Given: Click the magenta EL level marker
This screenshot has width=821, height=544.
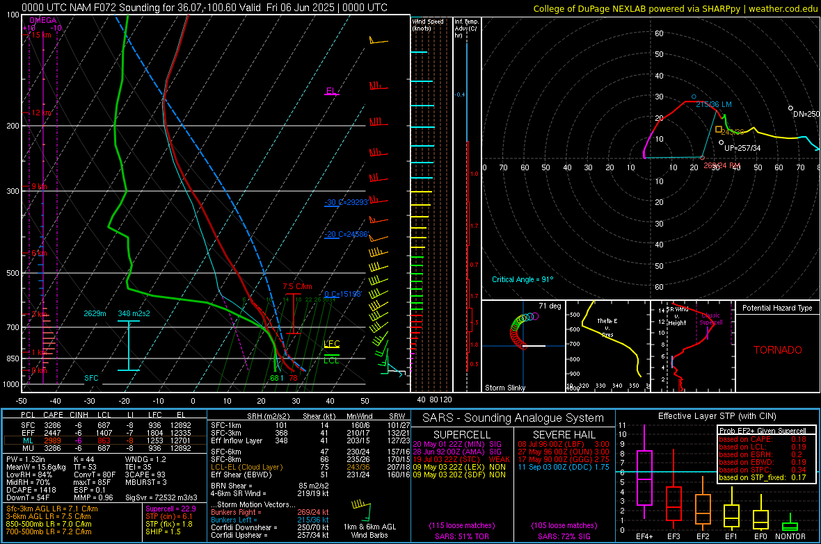Looking at the screenshot, I should (331, 92).
